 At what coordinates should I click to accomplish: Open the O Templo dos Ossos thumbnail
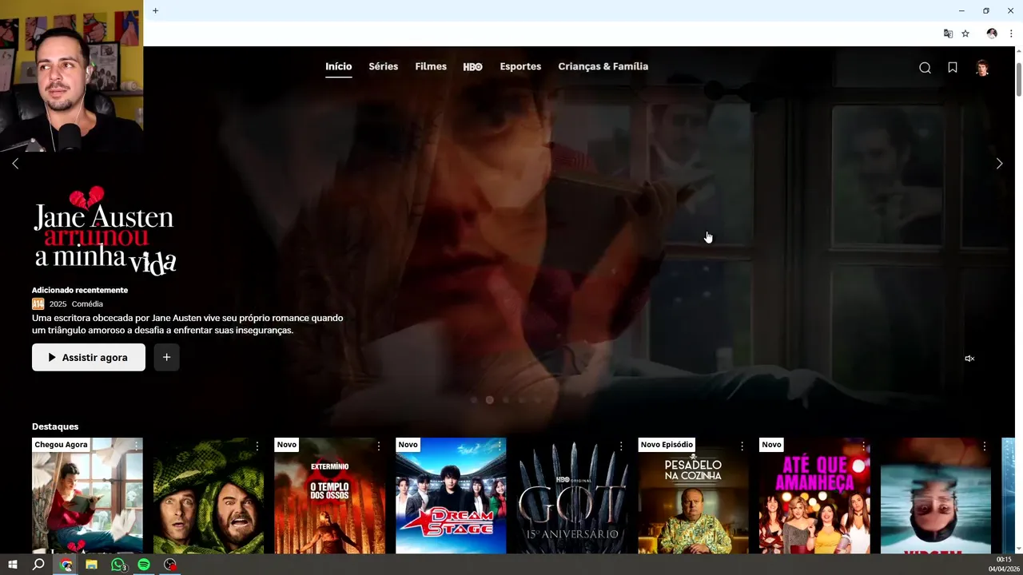pyautogui.click(x=329, y=495)
